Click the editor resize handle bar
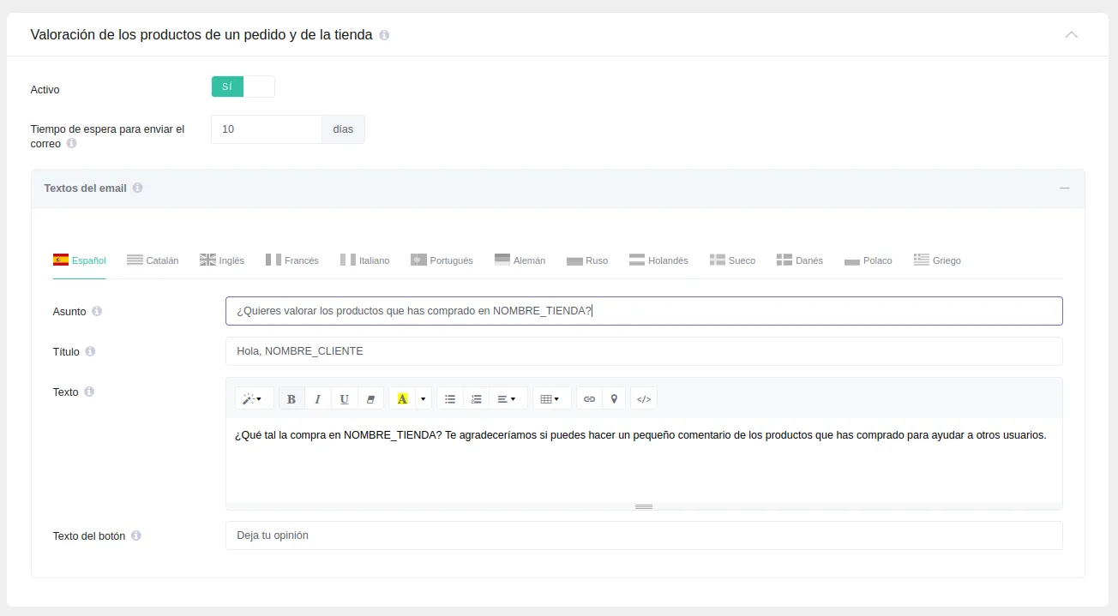Image resolution: width=1118 pixels, height=616 pixels. click(644, 506)
